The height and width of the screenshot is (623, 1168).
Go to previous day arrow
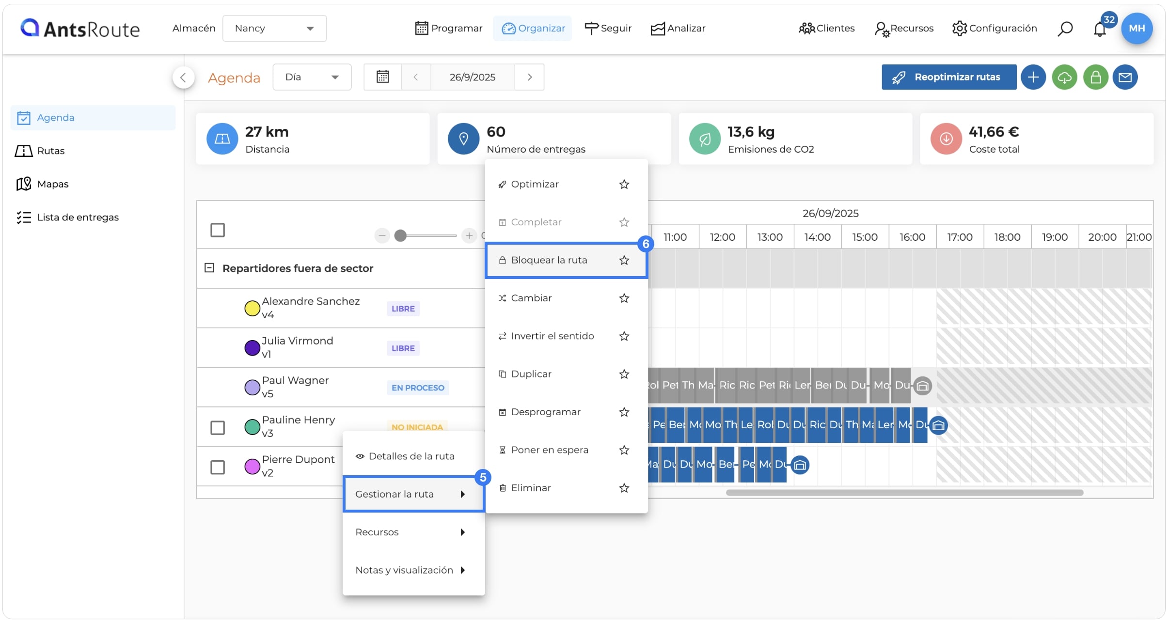pyautogui.click(x=415, y=77)
